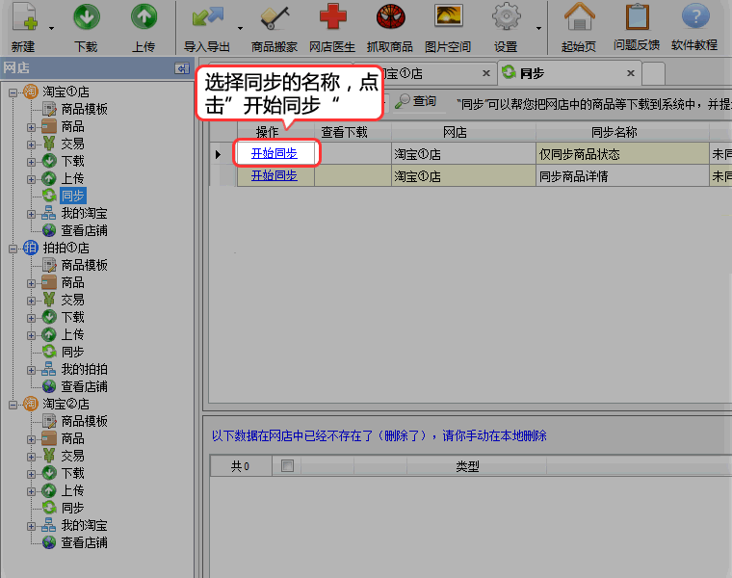Select 同步 under 拍拍①店
This screenshot has height=578, width=732.
point(73,352)
